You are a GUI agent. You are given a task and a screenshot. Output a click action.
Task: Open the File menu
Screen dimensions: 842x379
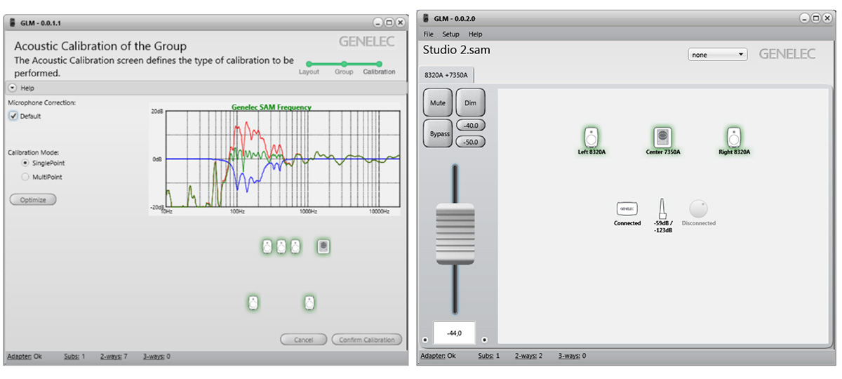click(x=428, y=34)
